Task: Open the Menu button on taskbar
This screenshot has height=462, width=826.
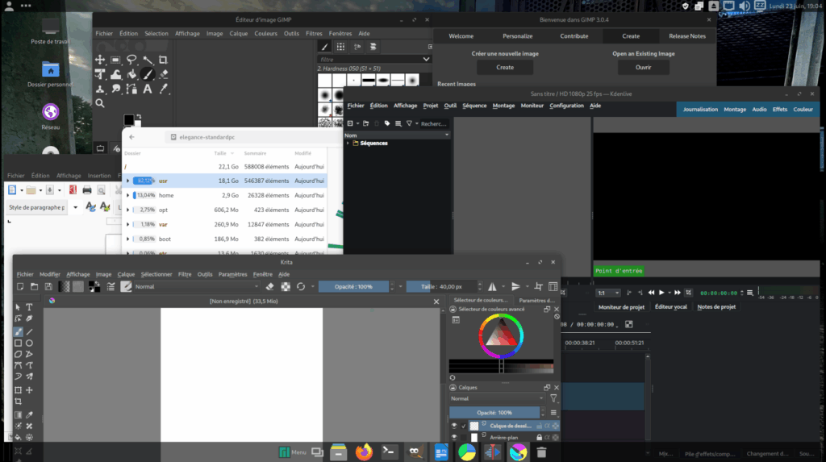Action: (292, 452)
